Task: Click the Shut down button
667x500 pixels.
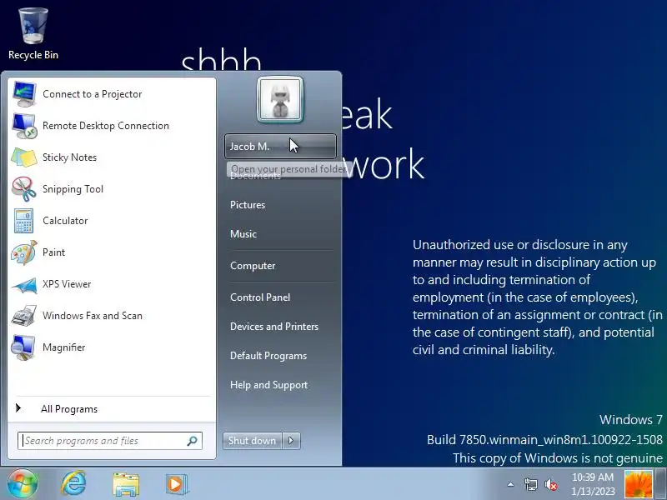Action: pos(253,441)
